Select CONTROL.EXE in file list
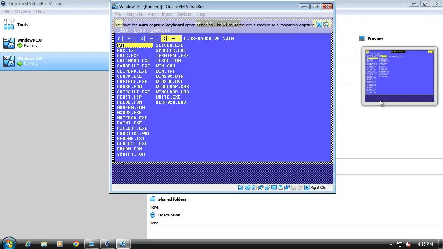The height and width of the screenshot is (249, 443). (x=132, y=82)
